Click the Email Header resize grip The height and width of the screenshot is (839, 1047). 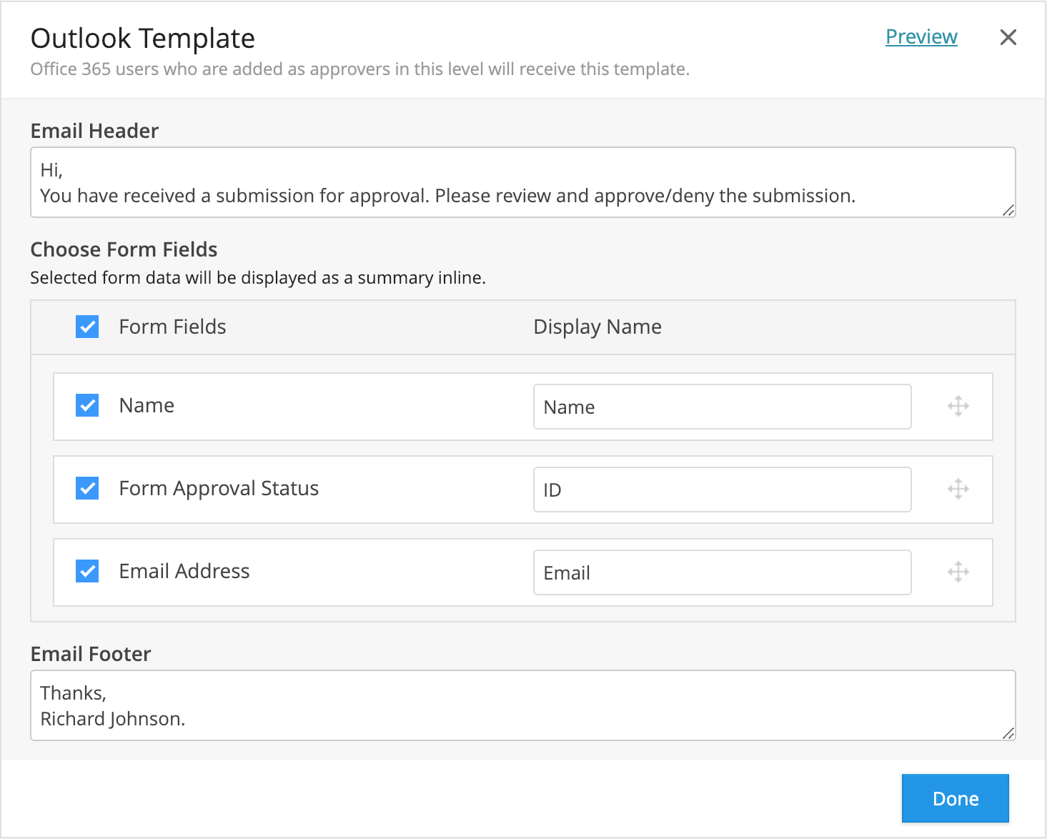(x=1008, y=210)
